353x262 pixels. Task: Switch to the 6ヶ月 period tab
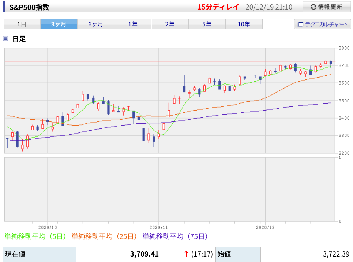(96, 24)
